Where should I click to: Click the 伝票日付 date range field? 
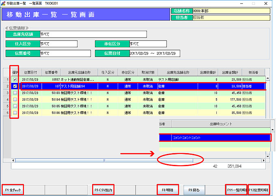154,53
